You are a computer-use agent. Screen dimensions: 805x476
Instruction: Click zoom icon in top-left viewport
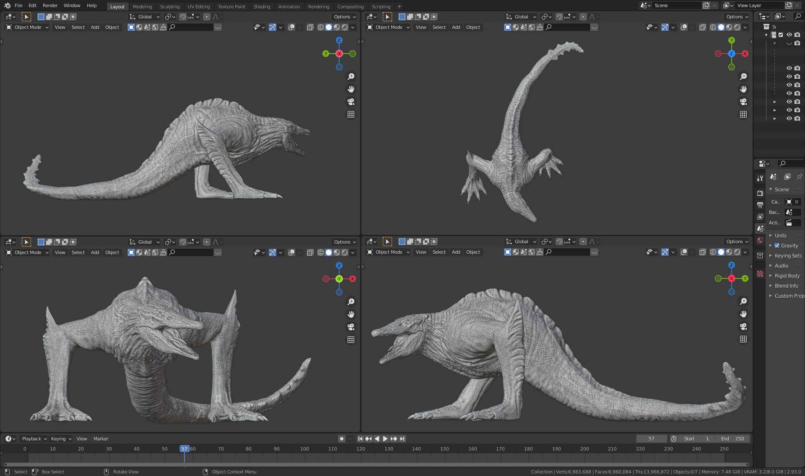pyautogui.click(x=351, y=77)
